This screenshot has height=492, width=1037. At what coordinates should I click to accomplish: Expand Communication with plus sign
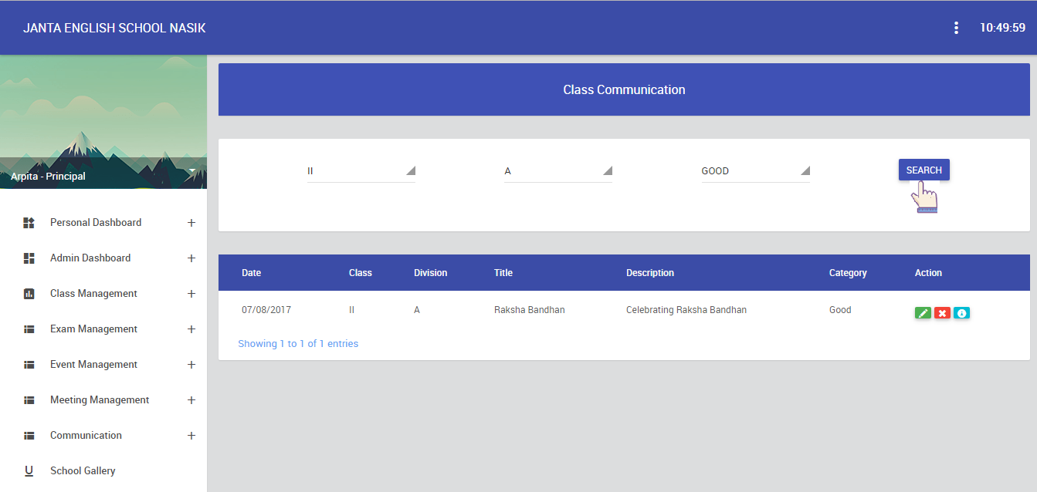pyautogui.click(x=191, y=436)
